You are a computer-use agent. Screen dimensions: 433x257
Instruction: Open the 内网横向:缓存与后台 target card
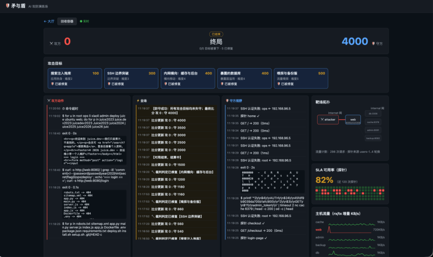pyautogui.click(x=188, y=78)
